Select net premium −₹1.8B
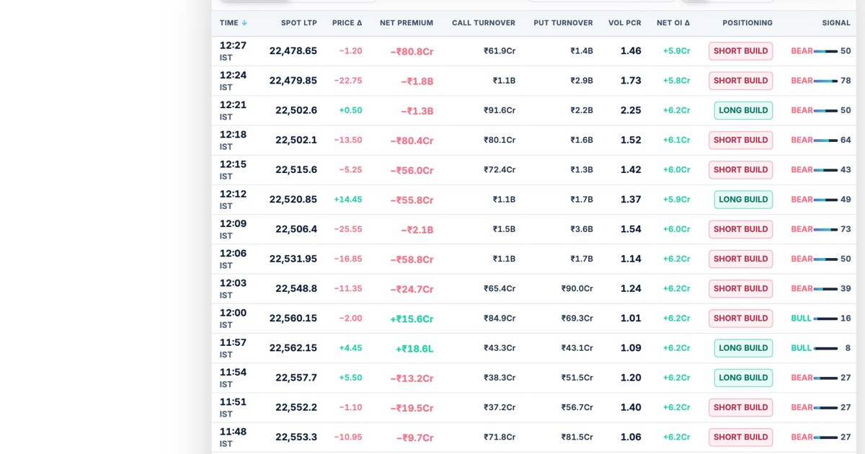Viewport: 865px width, 454px height. 417,81
